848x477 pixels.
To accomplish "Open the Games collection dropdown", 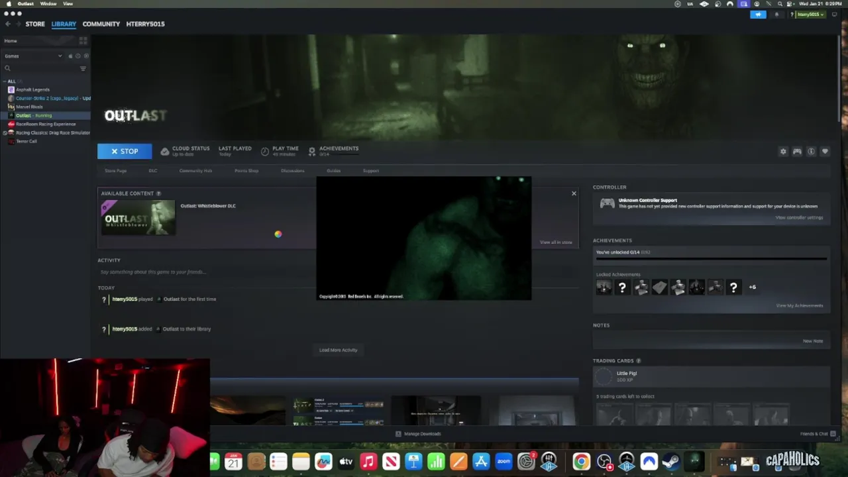I will [x=33, y=56].
